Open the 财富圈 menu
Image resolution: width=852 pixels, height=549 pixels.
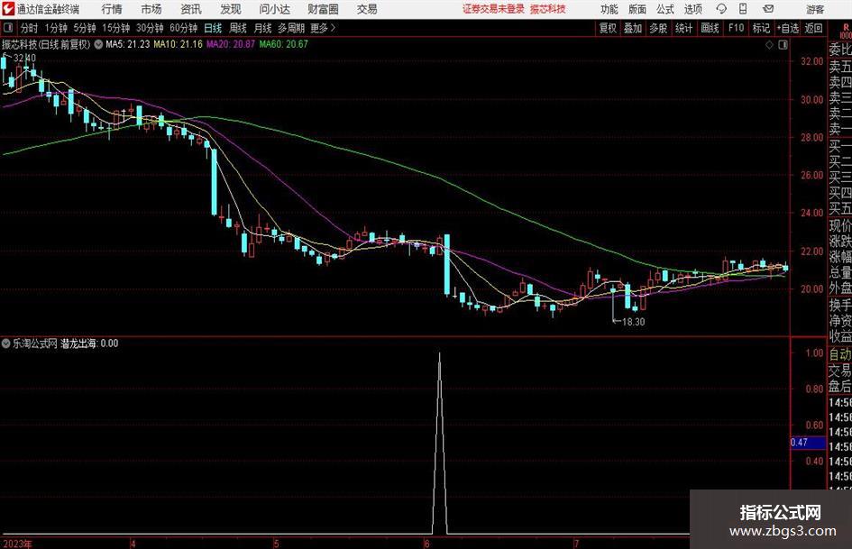click(x=323, y=9)
